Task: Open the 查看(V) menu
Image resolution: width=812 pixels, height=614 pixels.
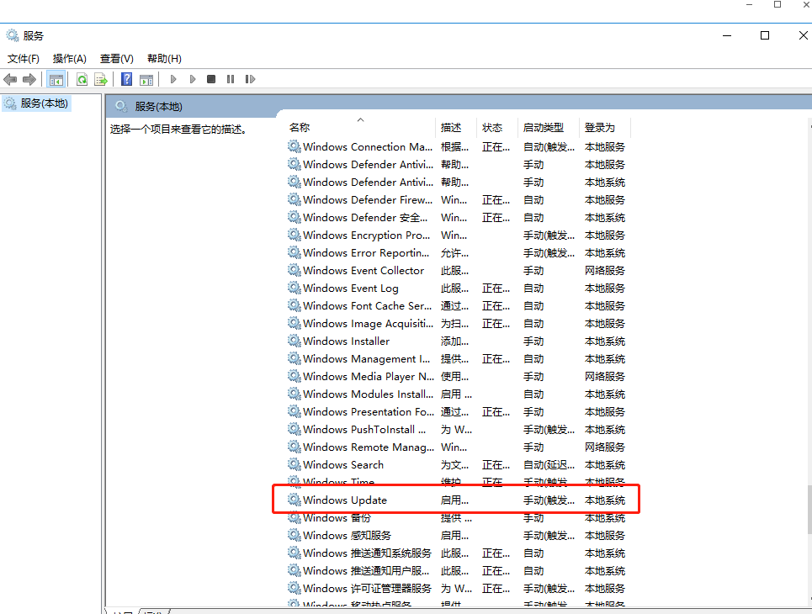Action: coord(116,59)
